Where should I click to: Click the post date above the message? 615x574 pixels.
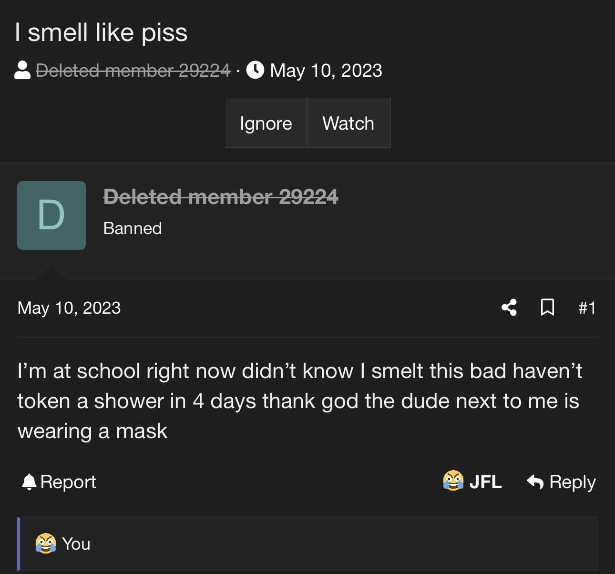click(69, 308)
